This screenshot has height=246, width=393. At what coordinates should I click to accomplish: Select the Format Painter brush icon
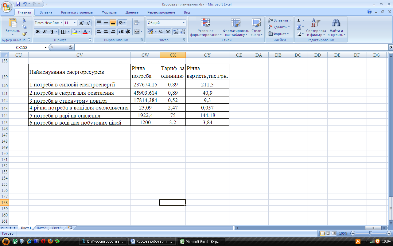coord(24,34)
